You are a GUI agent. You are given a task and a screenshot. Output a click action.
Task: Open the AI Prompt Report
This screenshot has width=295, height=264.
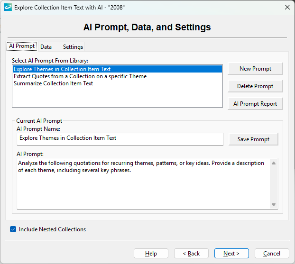255,104
